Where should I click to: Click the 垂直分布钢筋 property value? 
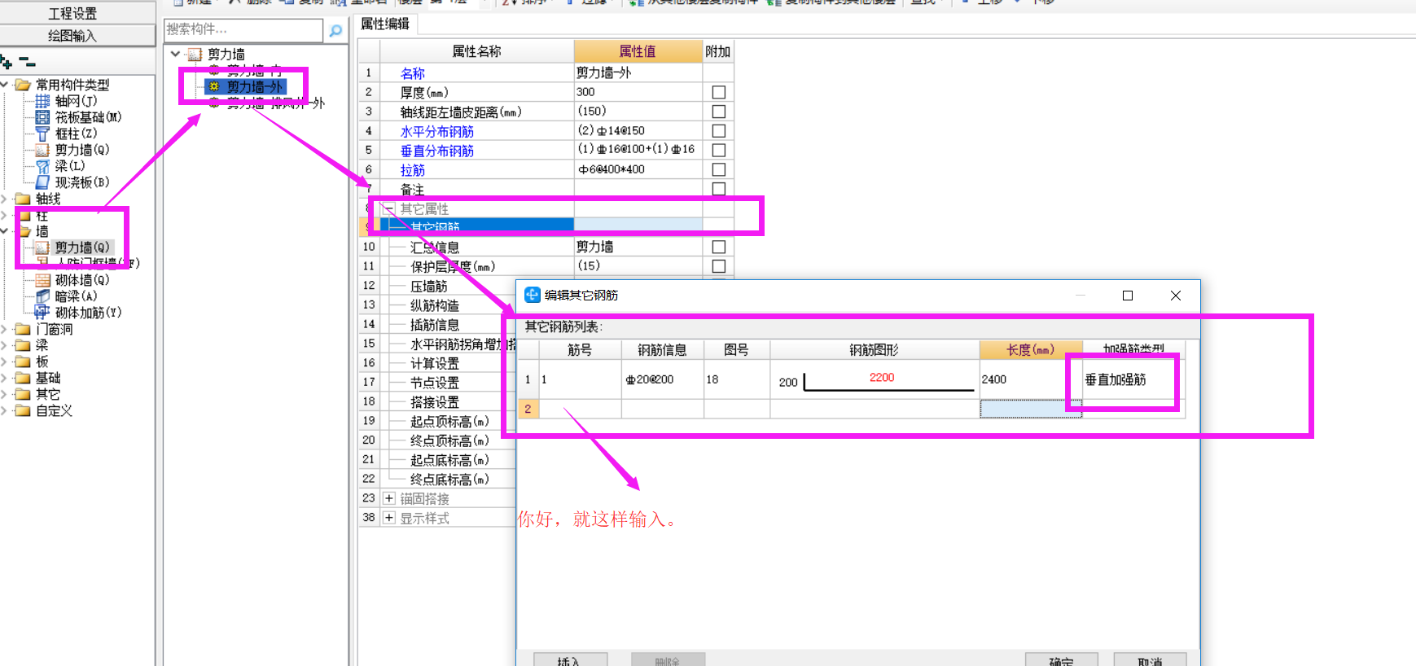[638, 150]
